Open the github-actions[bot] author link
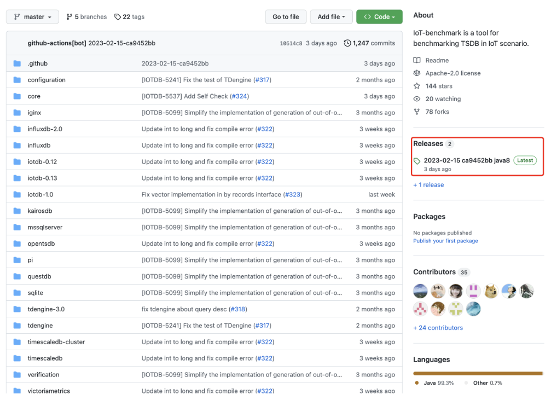557x406 pixels. click(x=57, y=43)
